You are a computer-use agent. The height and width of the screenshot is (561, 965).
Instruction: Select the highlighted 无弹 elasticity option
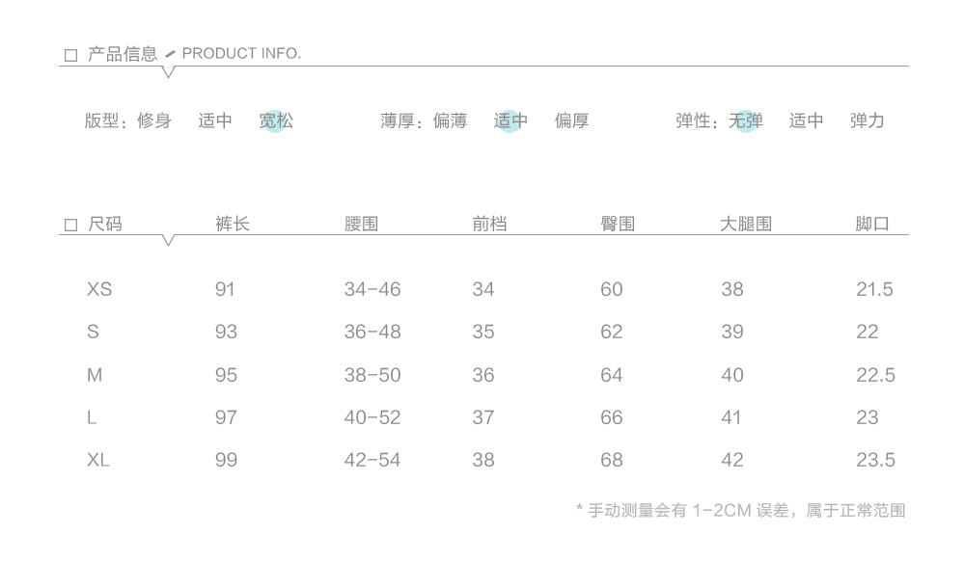click(746, 120)
